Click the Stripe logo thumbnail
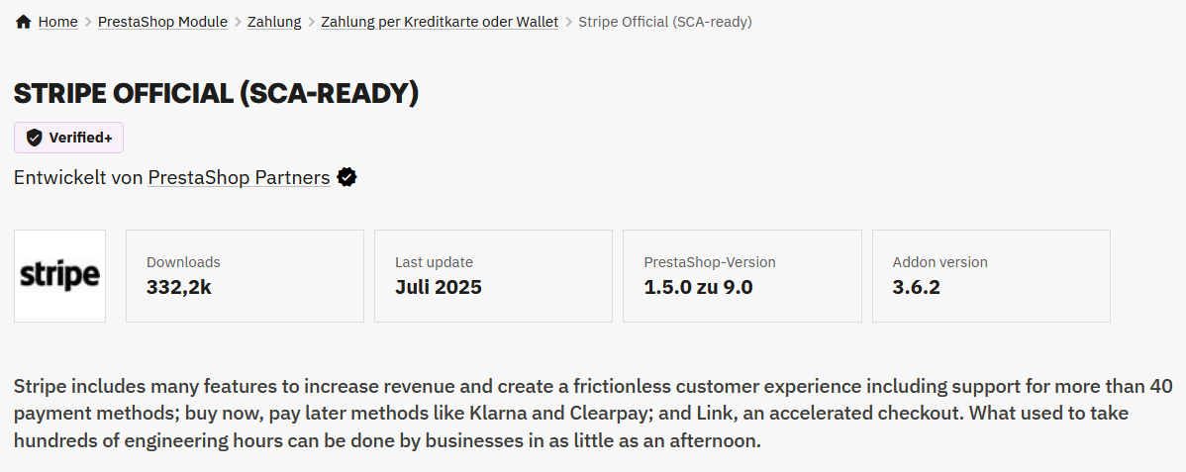 (59, 276)
